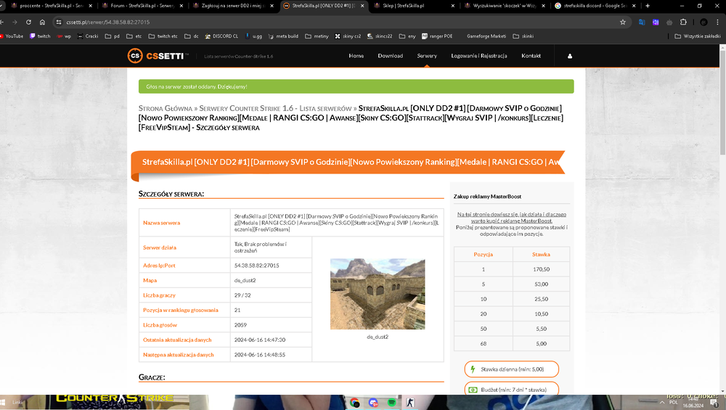726x410 pixels.
Task: Click 'Stawka dzienna (min: 5,00)' field
Action: [x=512, y=369]
